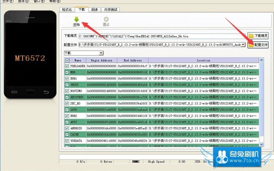Screen dimensions: 274x171
Task: Click LOGO begin address 0x0000000003a40000
Action: [101, 110]
